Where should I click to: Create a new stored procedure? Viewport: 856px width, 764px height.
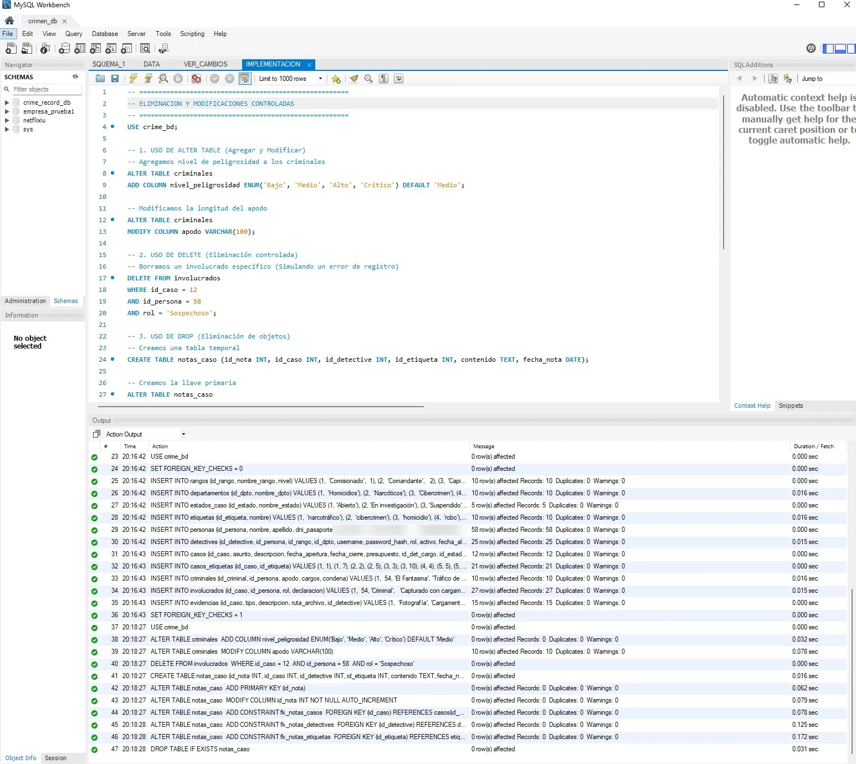[x=111, y=49]
